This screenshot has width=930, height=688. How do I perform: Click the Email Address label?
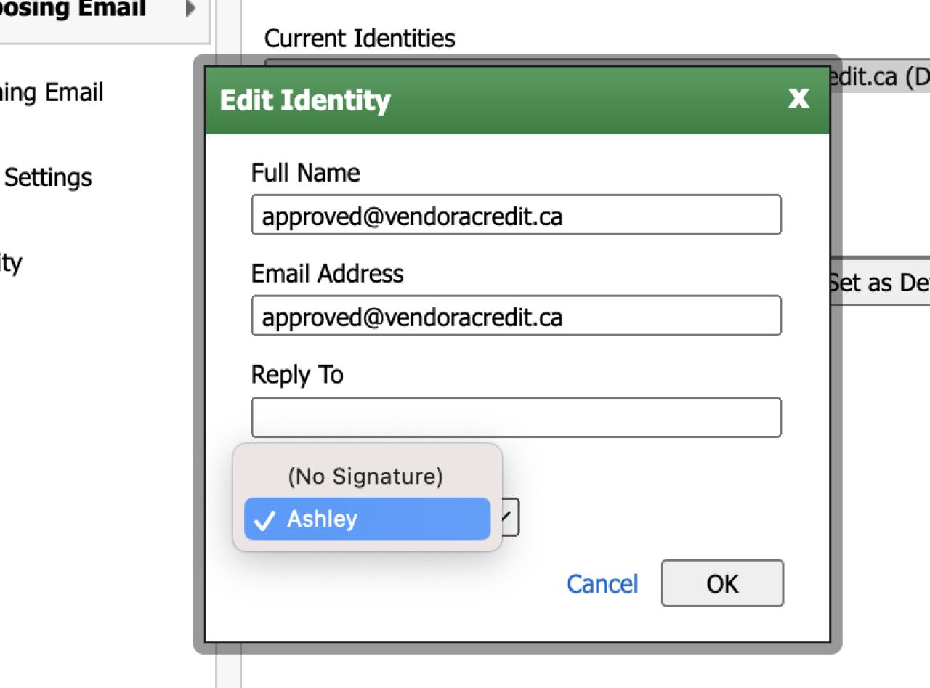327,274
